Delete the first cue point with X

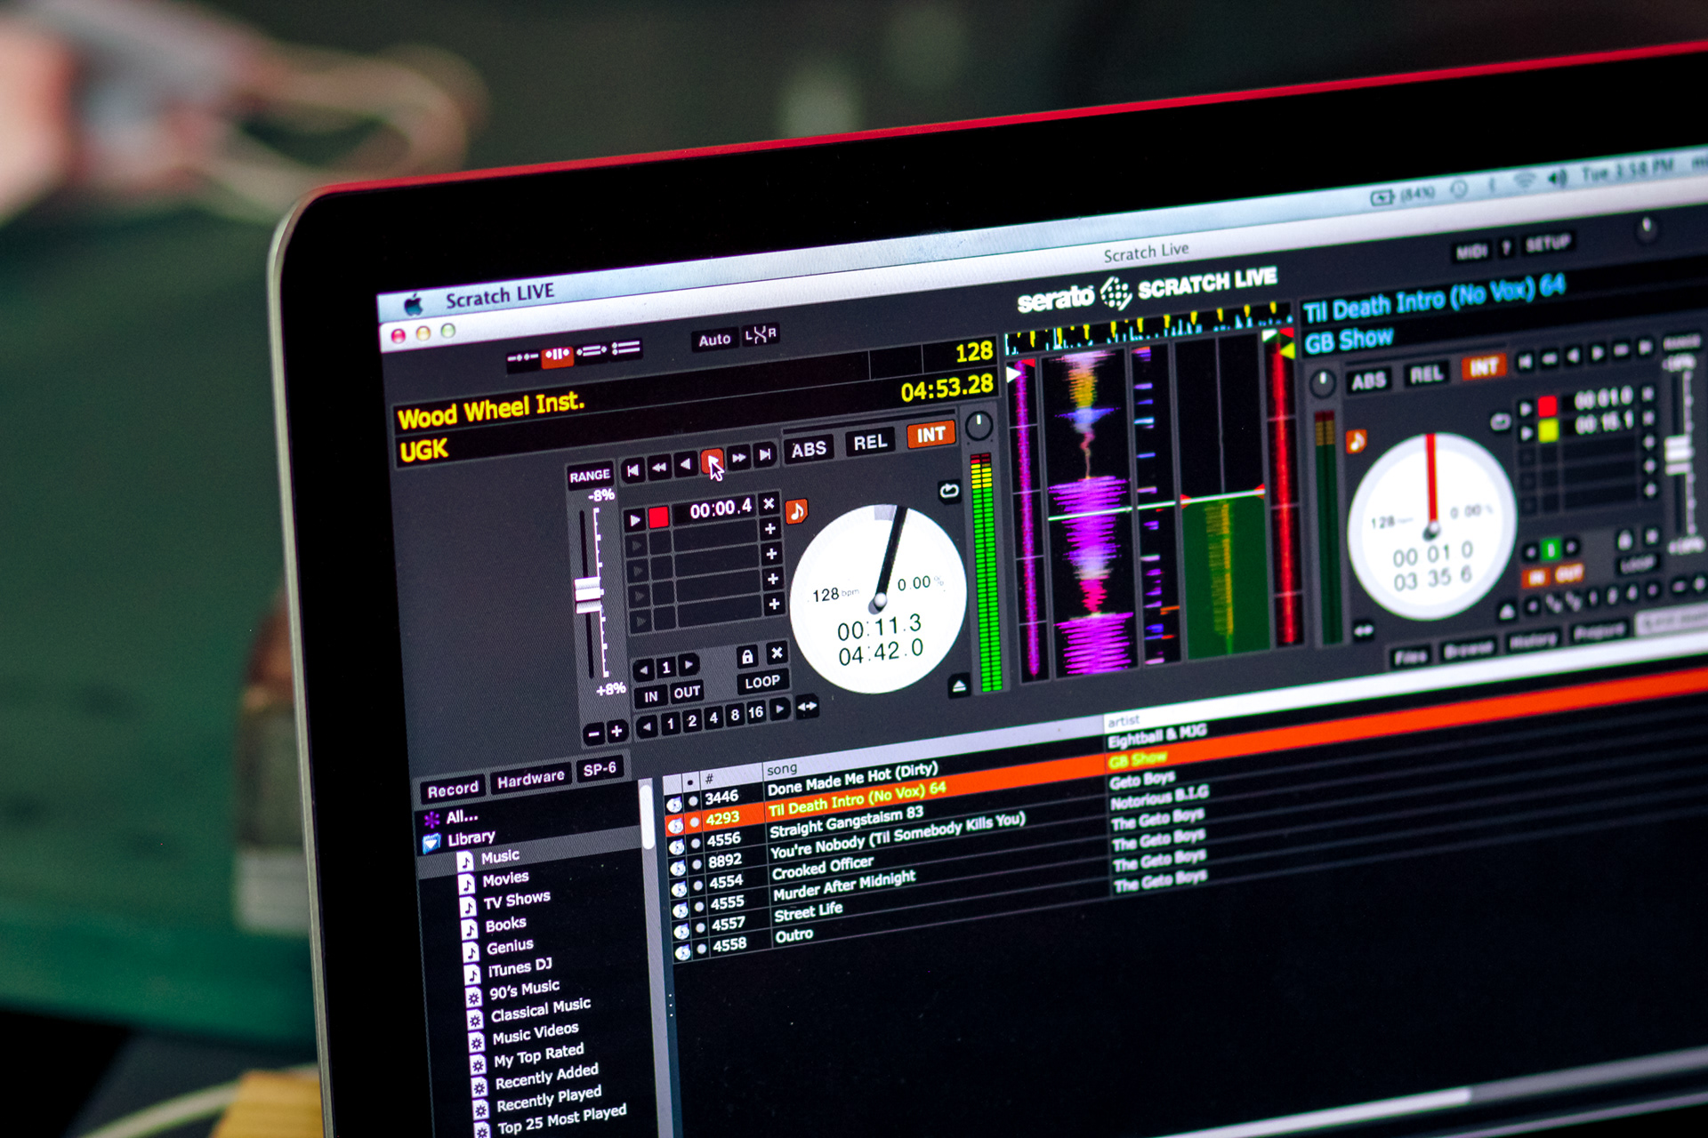pyautogui.click(x=769, y=504)
